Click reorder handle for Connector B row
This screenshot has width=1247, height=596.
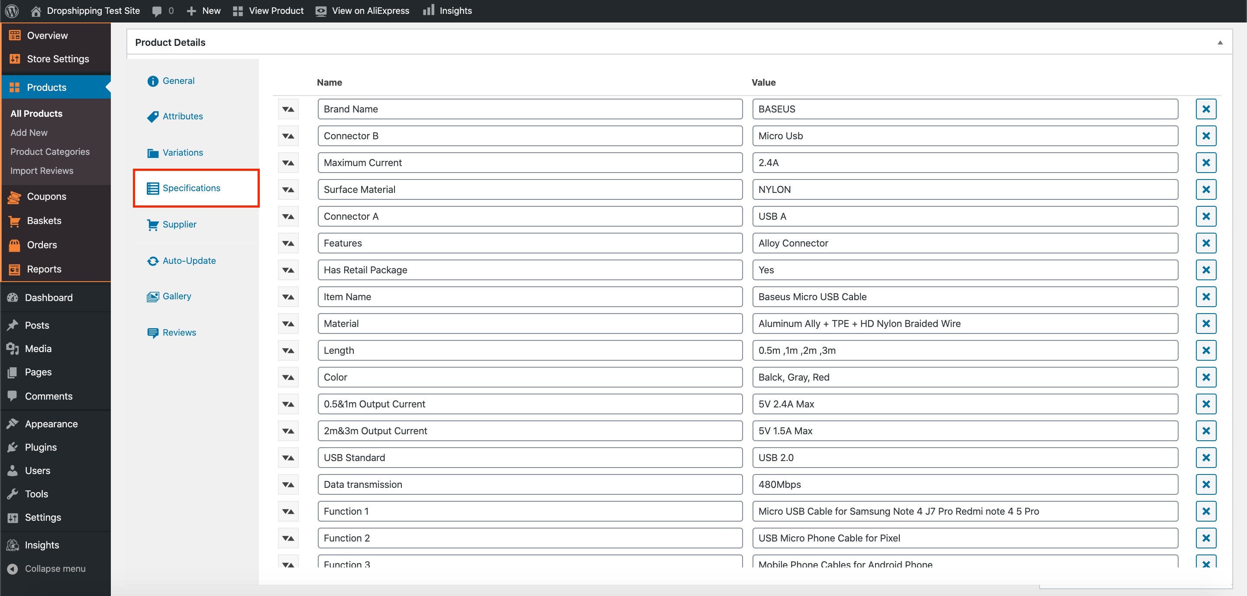pos(288,136)
